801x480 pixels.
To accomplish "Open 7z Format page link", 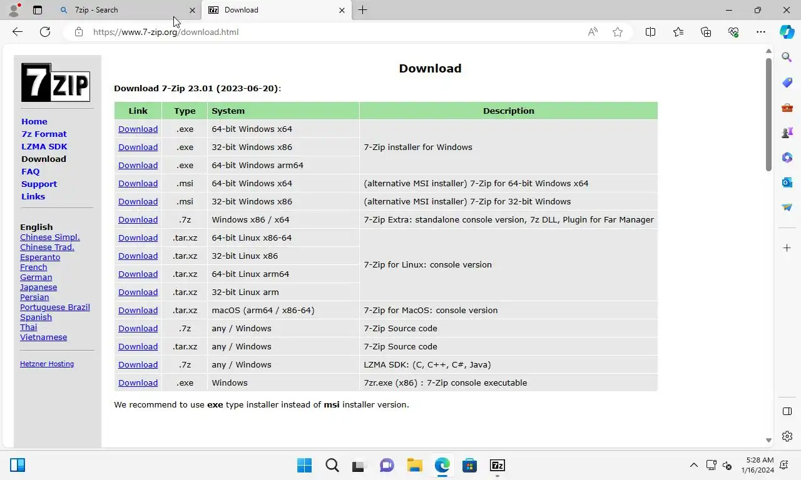I will [x=44, y=134].
